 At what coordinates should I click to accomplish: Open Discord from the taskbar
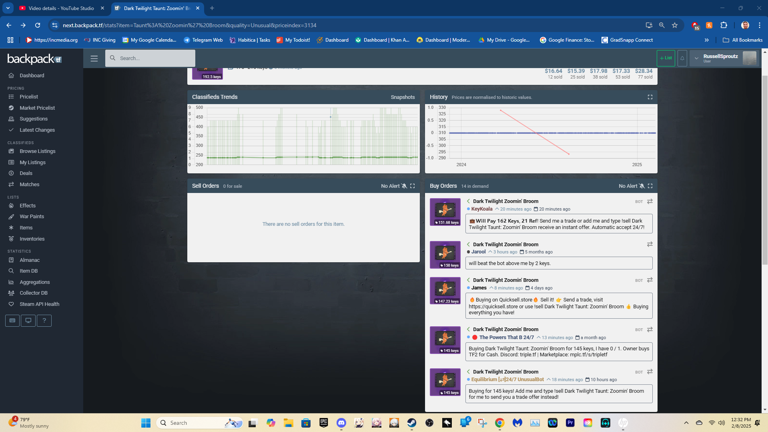341,423
